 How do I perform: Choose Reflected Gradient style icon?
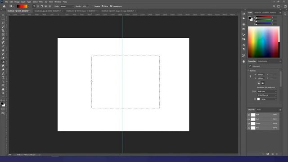[46, 6]
